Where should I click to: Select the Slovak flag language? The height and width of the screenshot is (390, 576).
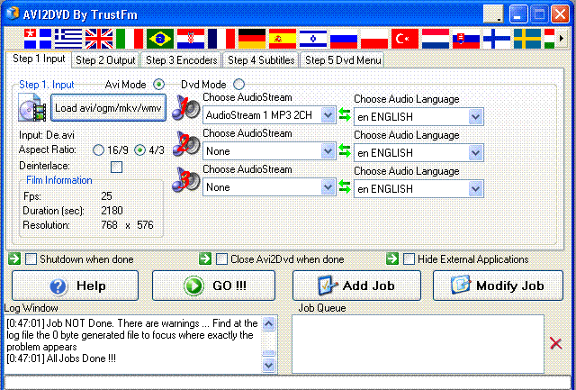[x=466, y=39]
